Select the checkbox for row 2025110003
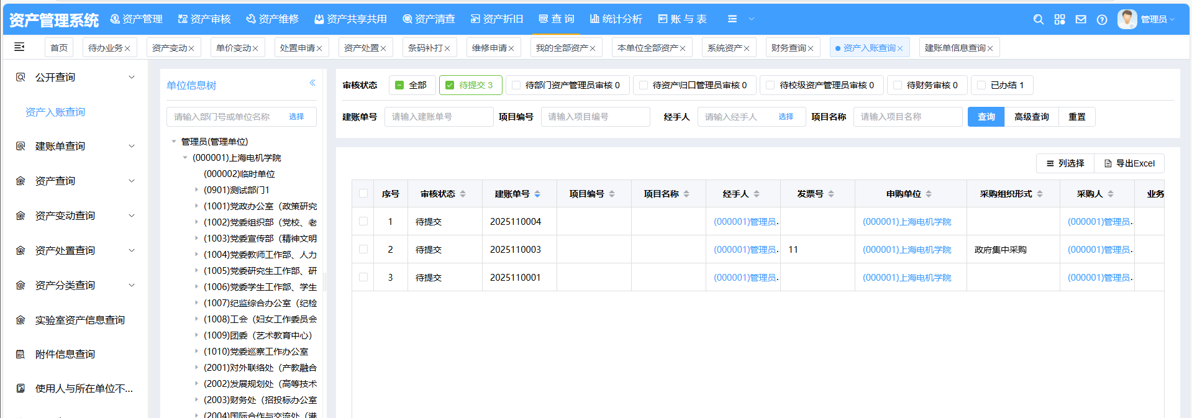Viewport: 1192px width, 418px height. pos(363,249)
